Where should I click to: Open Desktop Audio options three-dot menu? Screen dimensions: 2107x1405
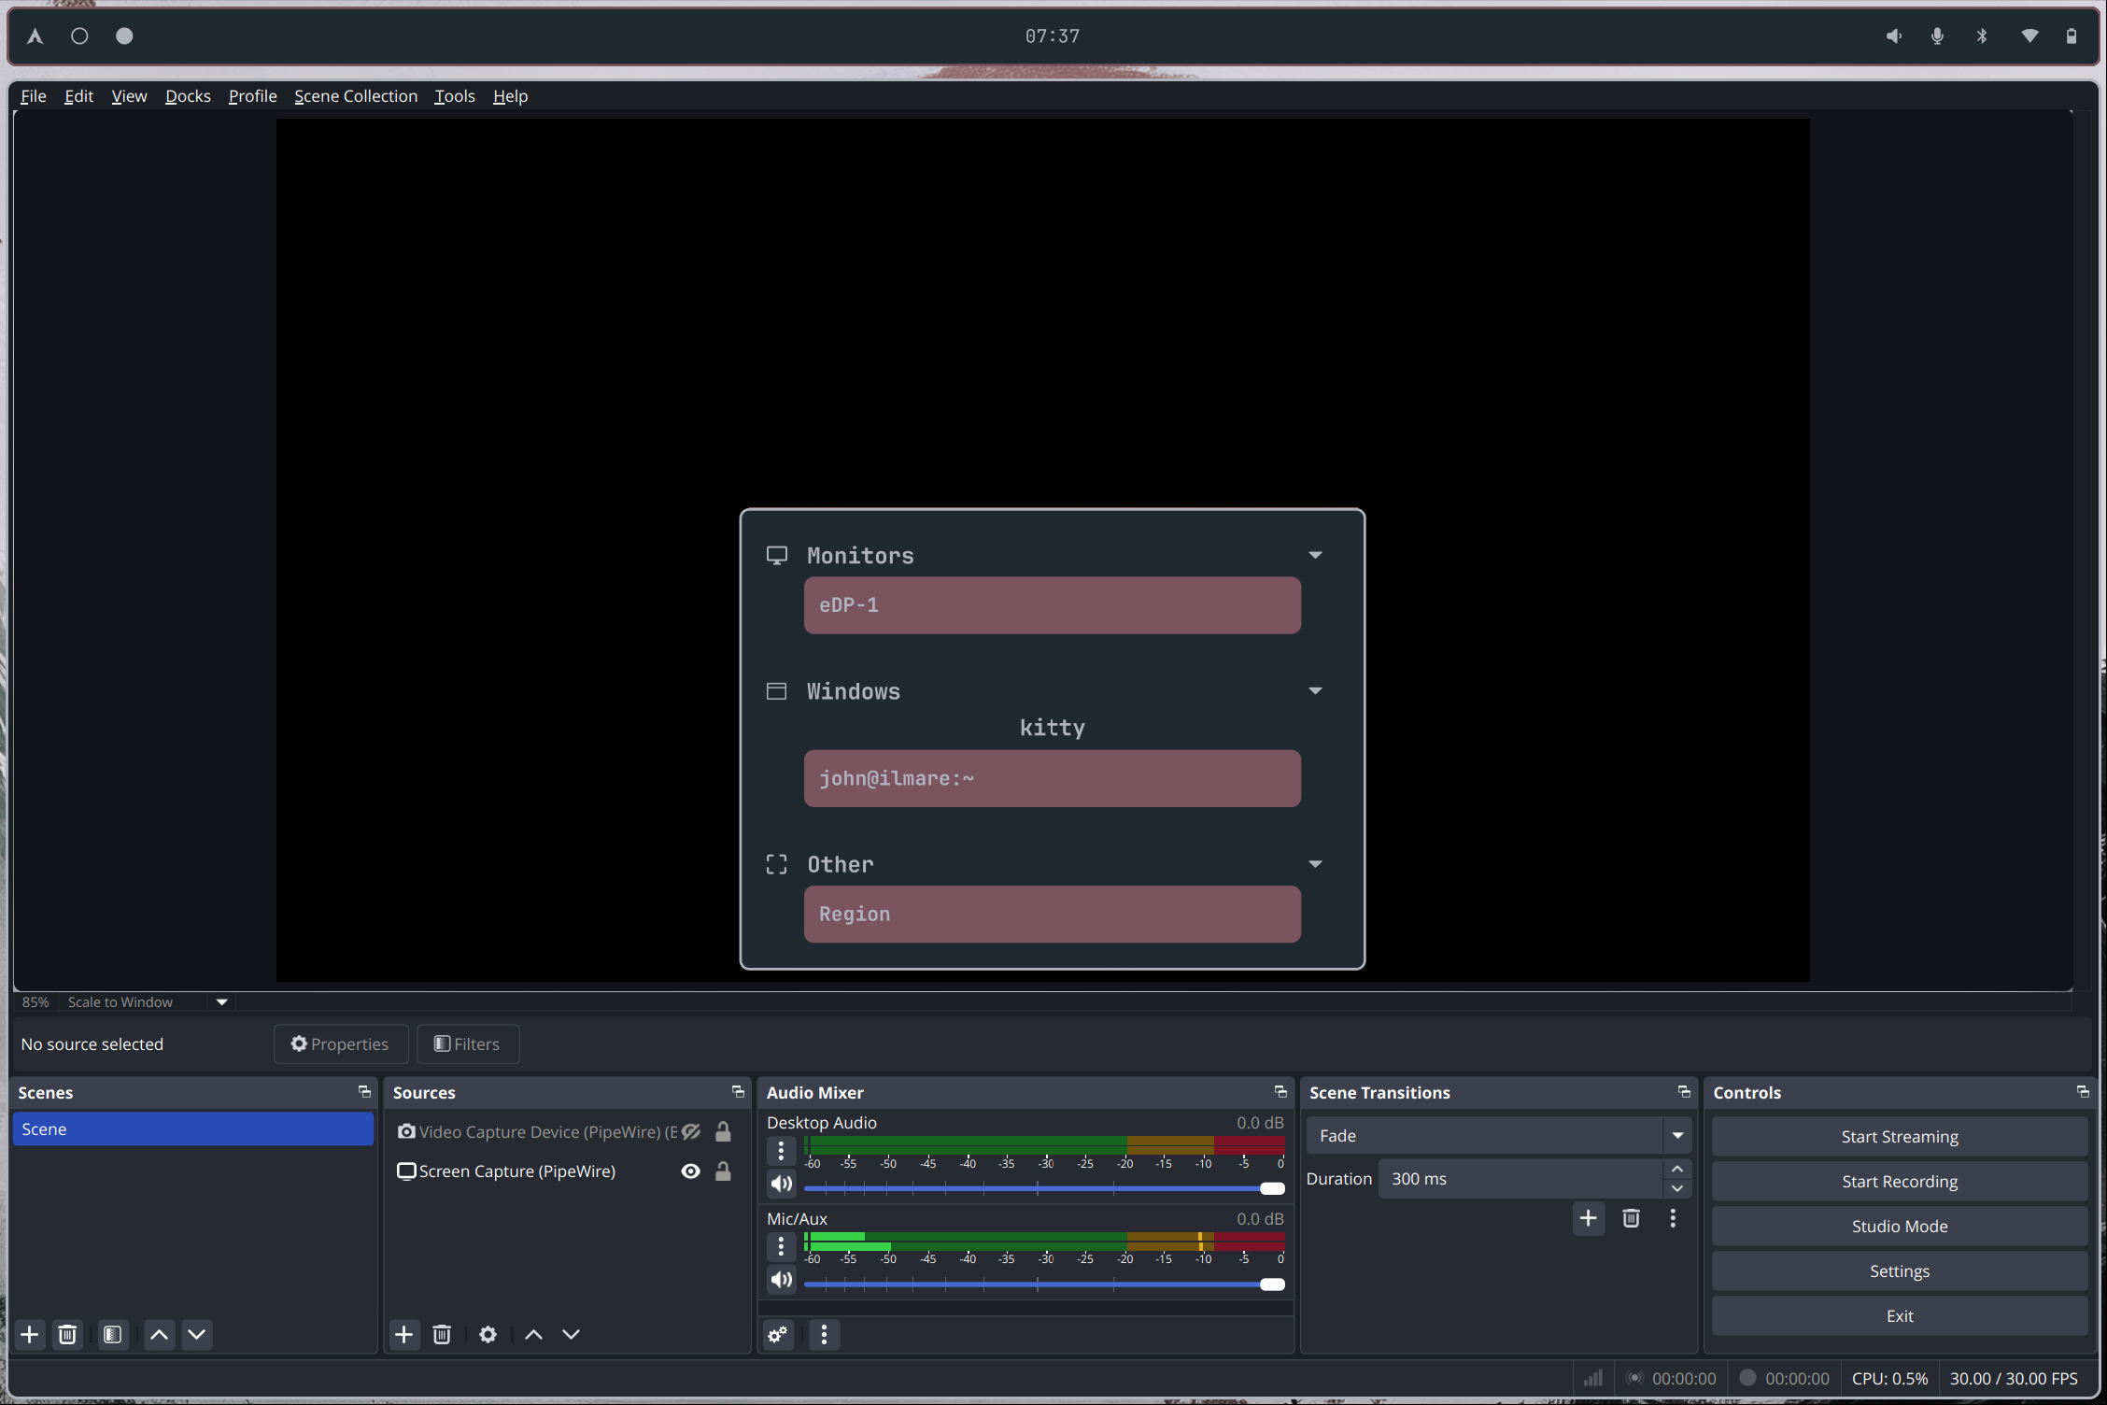click(x=782, y=1150)
